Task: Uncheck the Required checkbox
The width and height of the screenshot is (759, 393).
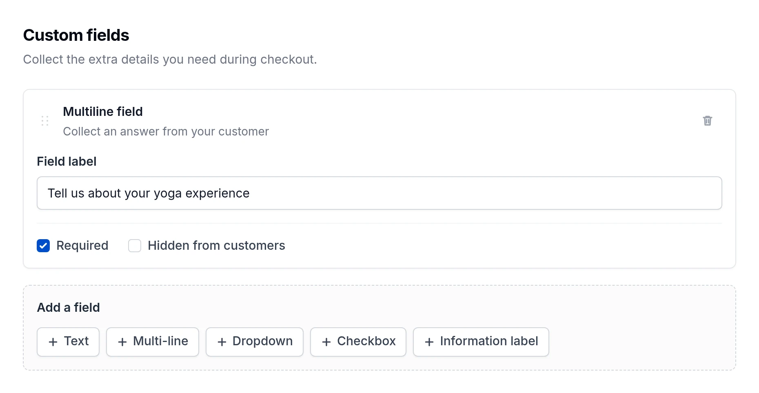Action: (43, 246)
